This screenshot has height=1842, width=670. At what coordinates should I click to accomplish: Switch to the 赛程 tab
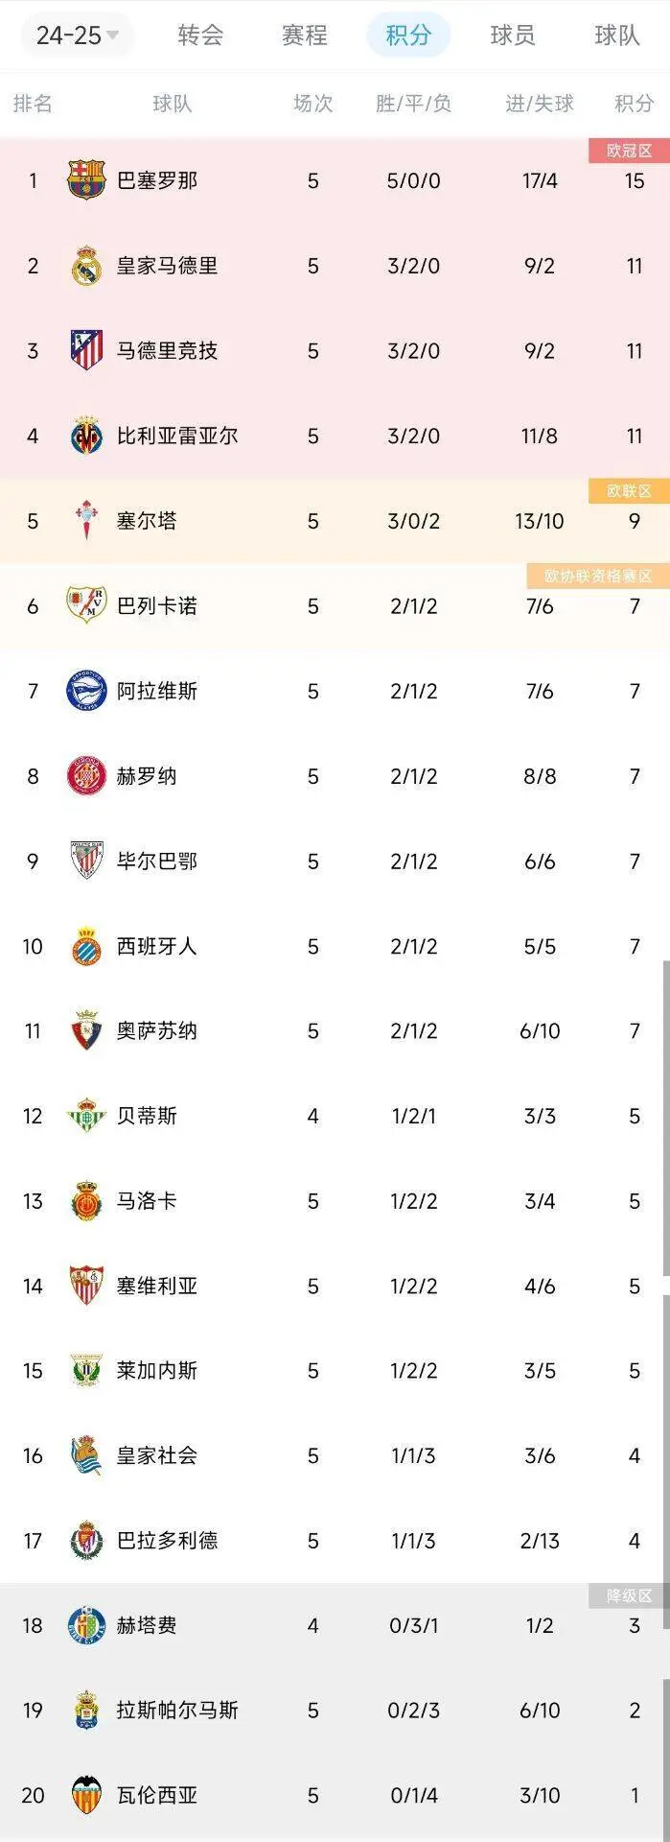[304, 35]
